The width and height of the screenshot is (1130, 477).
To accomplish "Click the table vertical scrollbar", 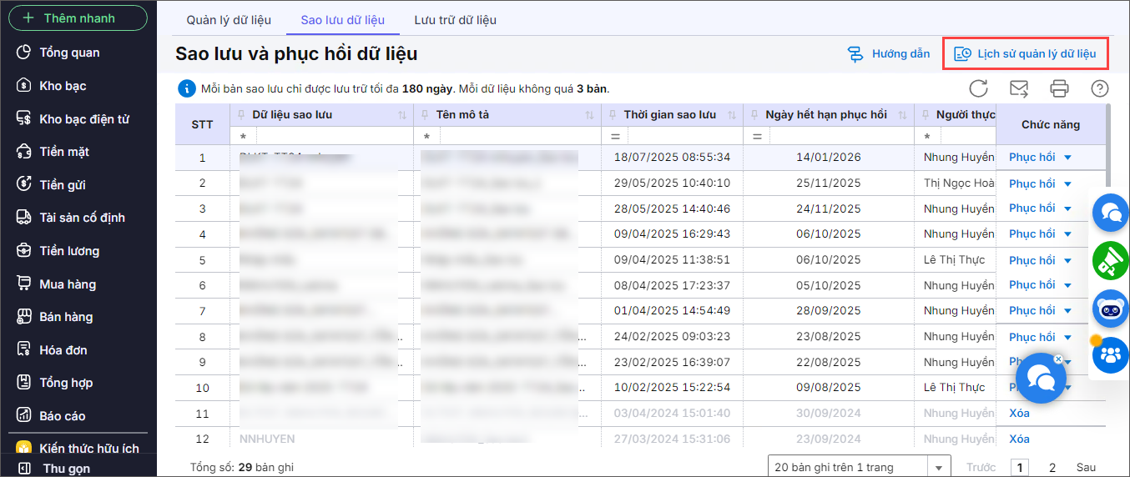I will [1108, 146].
